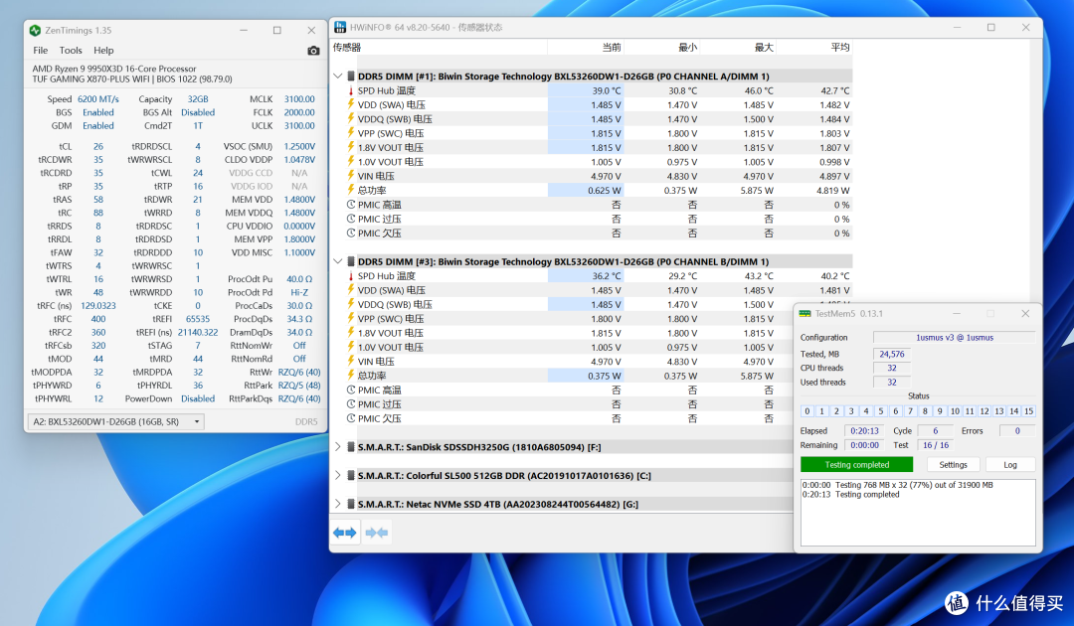Click the SanDisk S.M.A.R.T. drive icon
Viewport: 1074px width, 626px height.
tap(351, 447)
